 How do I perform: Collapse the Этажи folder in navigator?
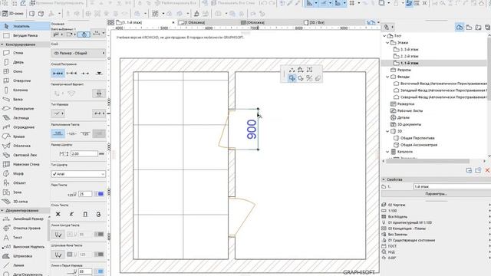tap(387, 43)
